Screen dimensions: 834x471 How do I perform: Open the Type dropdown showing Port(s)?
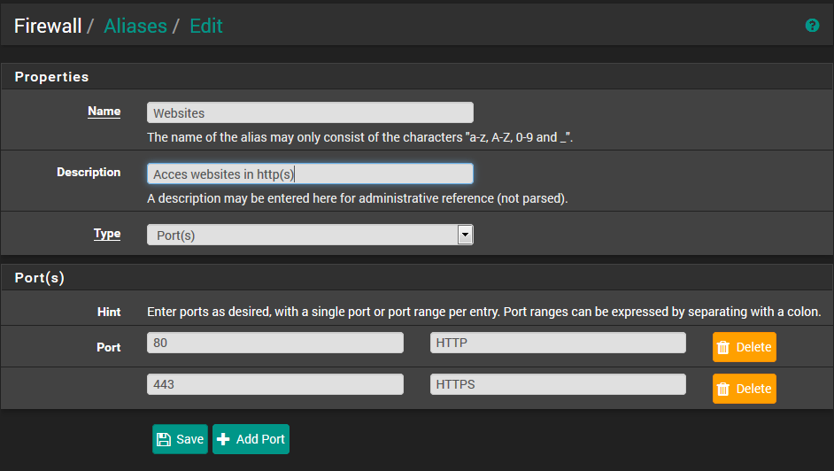(x=301, y=235)
